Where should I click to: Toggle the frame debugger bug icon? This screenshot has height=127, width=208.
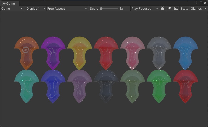coord(163,9)
